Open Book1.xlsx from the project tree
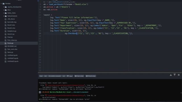 click(x=11, y=25)
